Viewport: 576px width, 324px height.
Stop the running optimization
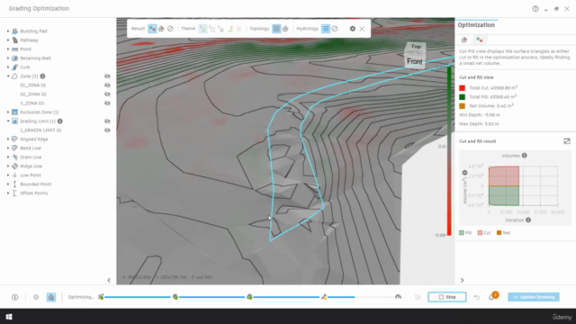[x=447, y=297]
